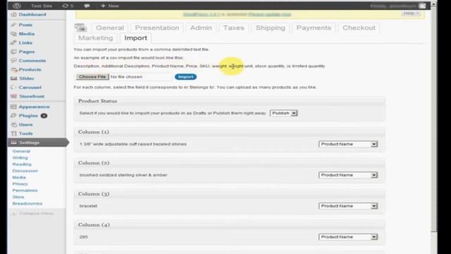Switch to the Shipping tab
This screenshot has height=254, width=451.
pos(271,28)
